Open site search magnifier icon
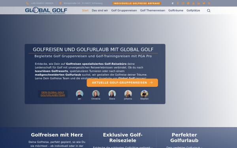237x148 pixels. (x=209, y=11)
